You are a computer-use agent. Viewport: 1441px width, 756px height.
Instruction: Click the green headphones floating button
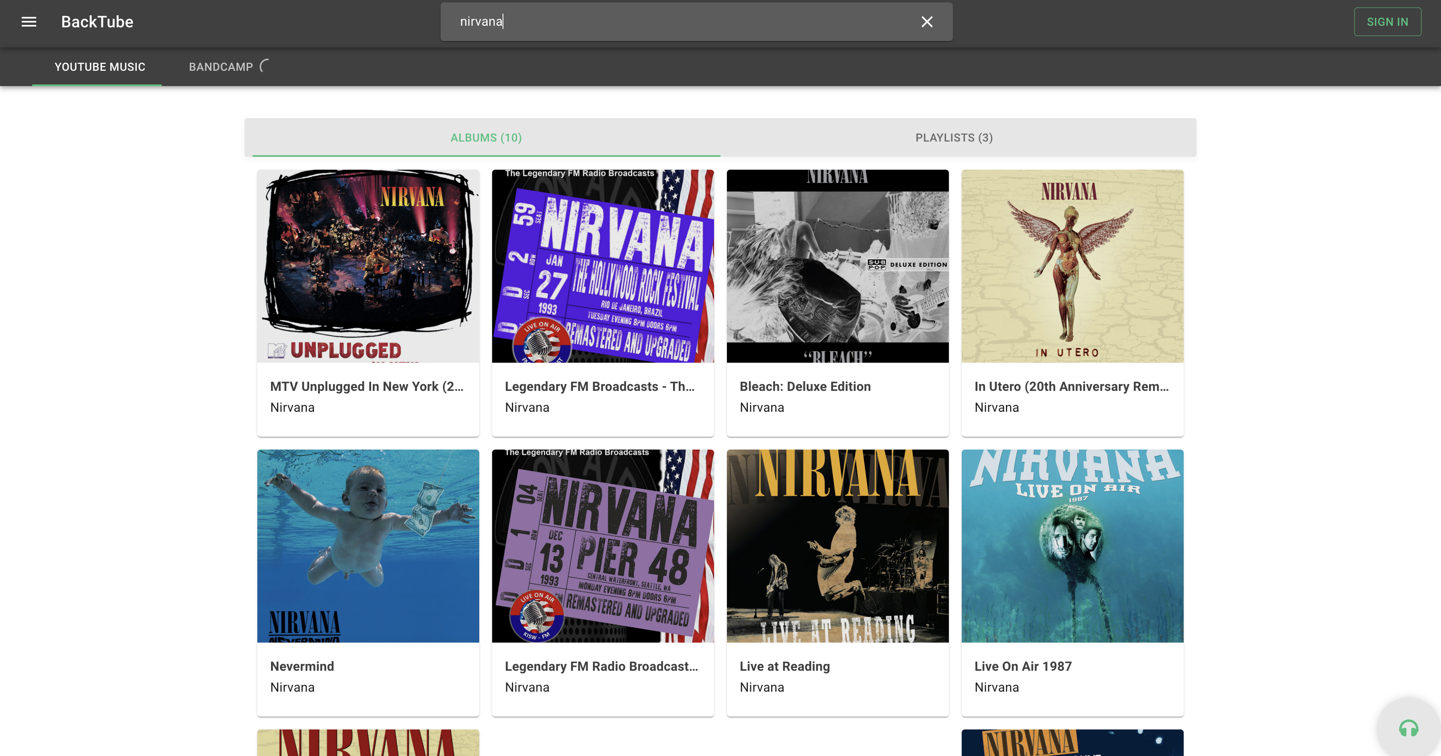[x=1408, y=728]
